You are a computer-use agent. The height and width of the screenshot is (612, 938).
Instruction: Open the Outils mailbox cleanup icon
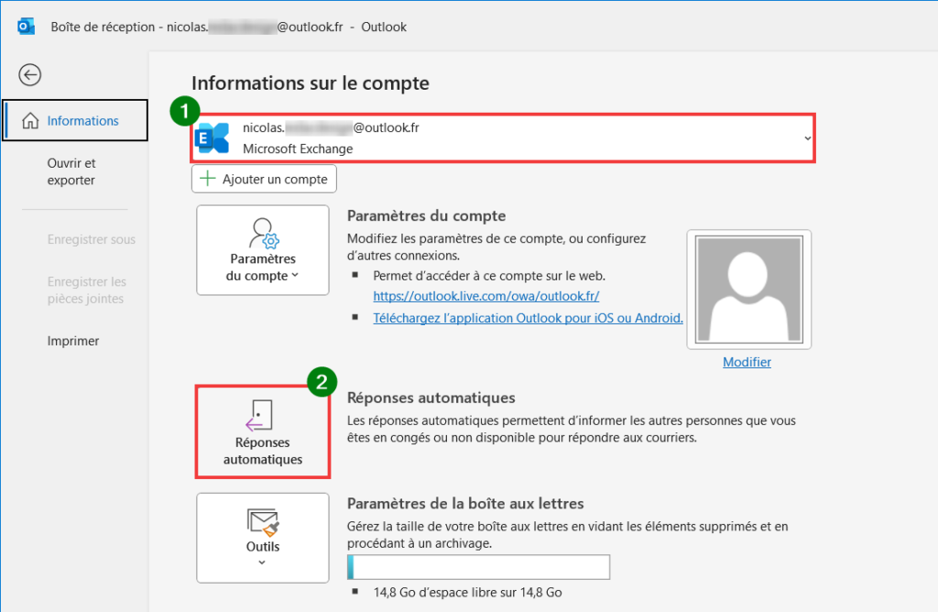click(x=262, y=522)
